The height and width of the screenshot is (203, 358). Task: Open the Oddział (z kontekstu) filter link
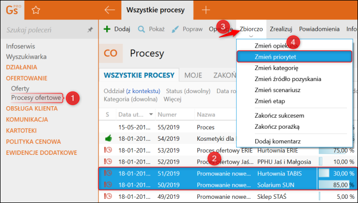click(132, 91)
